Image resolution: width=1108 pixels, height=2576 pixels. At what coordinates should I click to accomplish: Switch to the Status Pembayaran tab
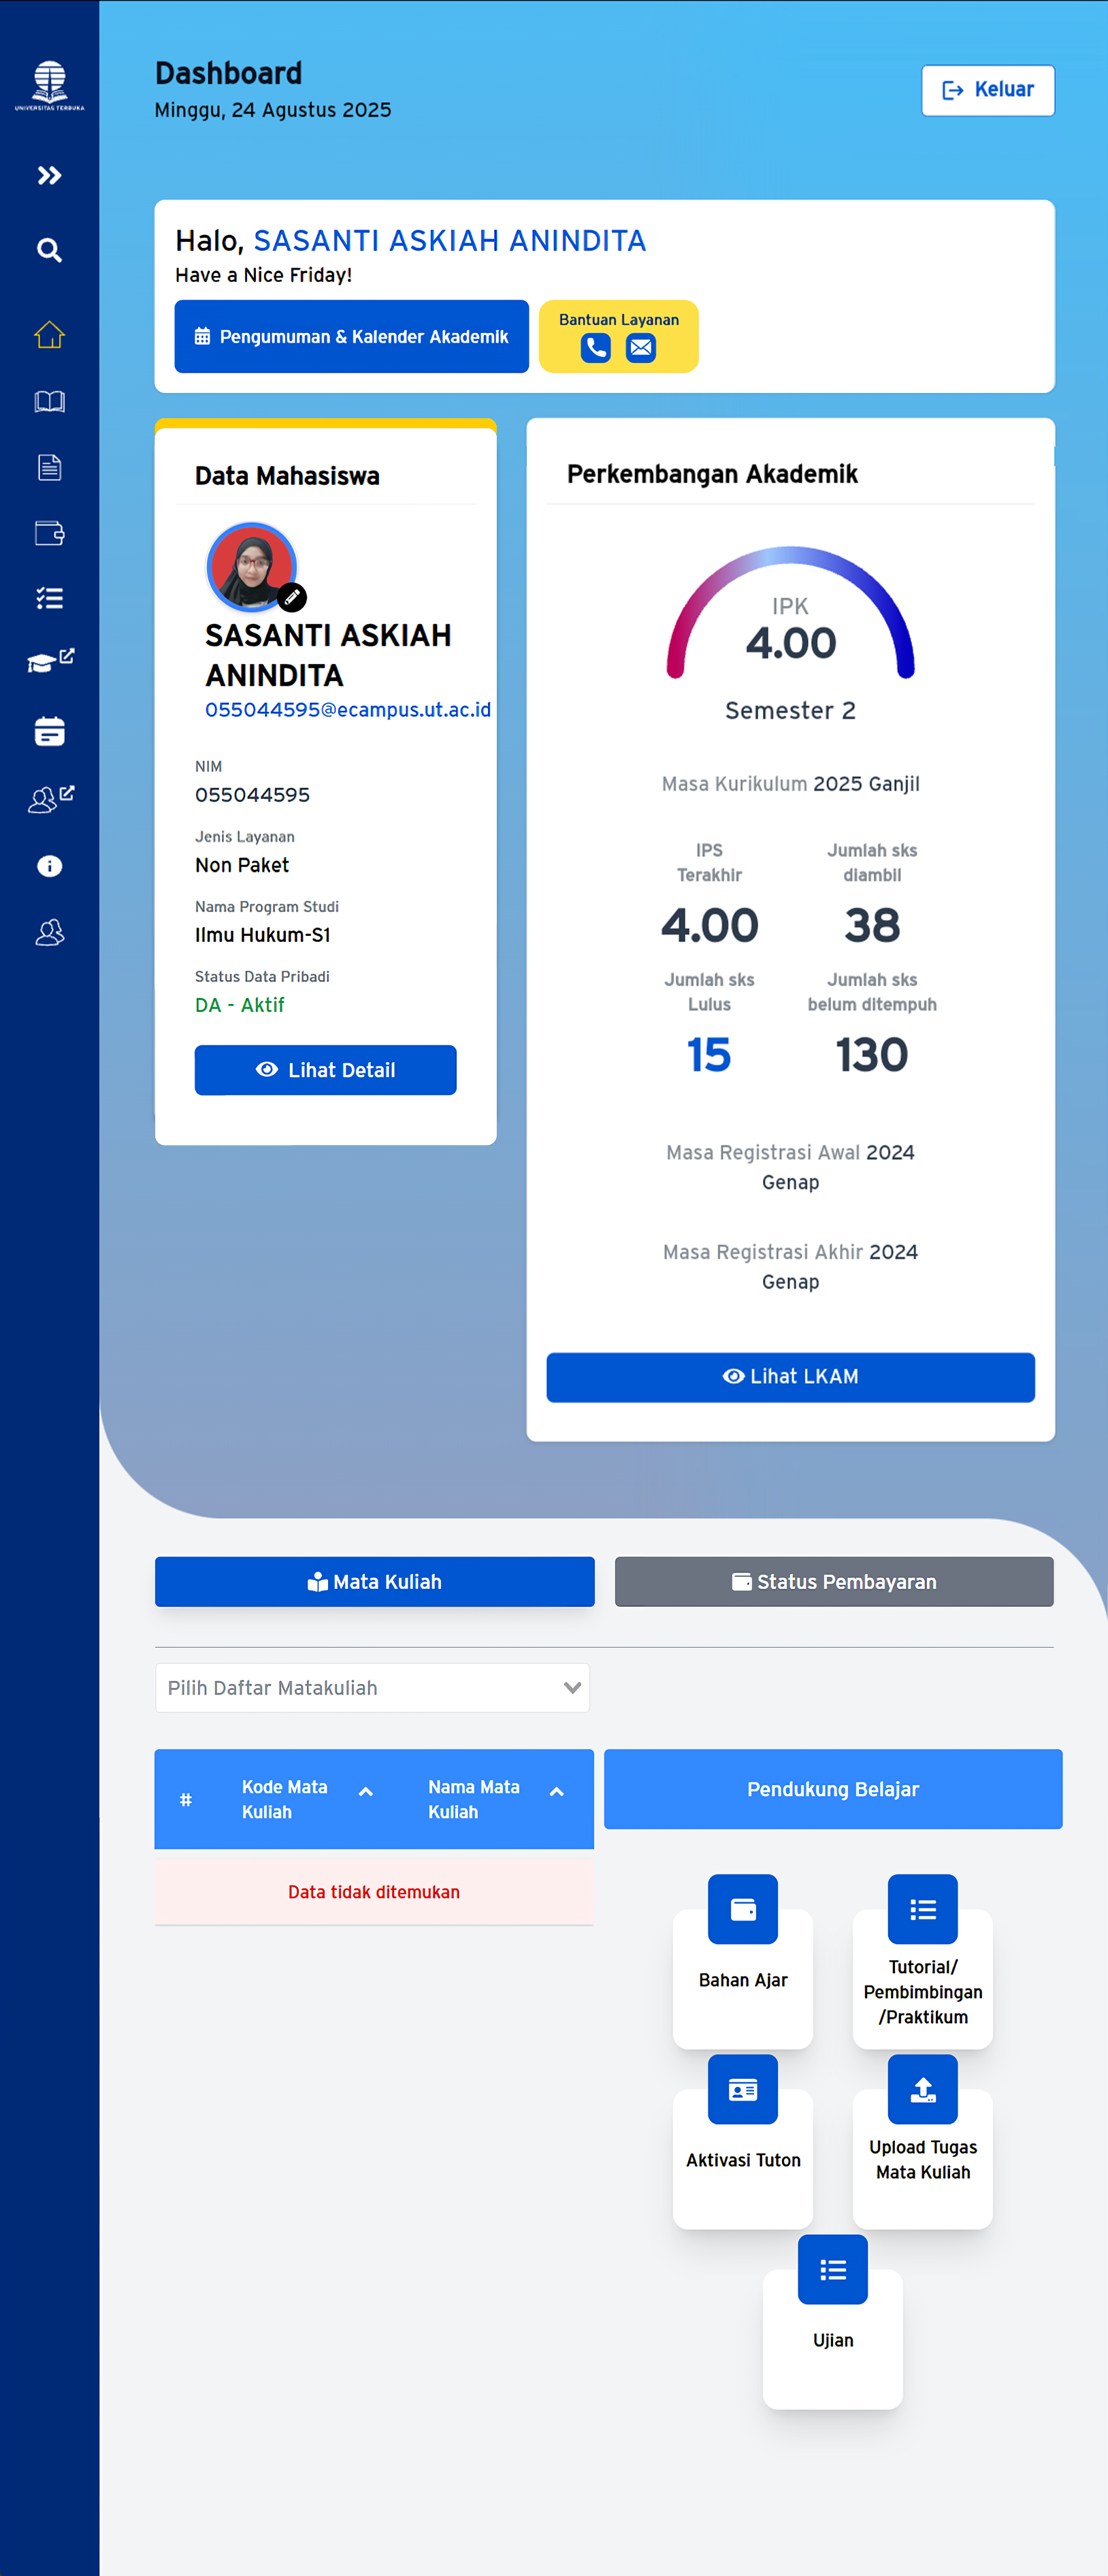pyautogui.click(x=833, y=1582)
